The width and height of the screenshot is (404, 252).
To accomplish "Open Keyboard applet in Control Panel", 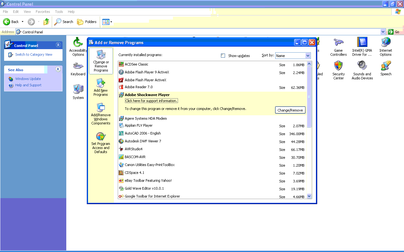I will point(78,69).
